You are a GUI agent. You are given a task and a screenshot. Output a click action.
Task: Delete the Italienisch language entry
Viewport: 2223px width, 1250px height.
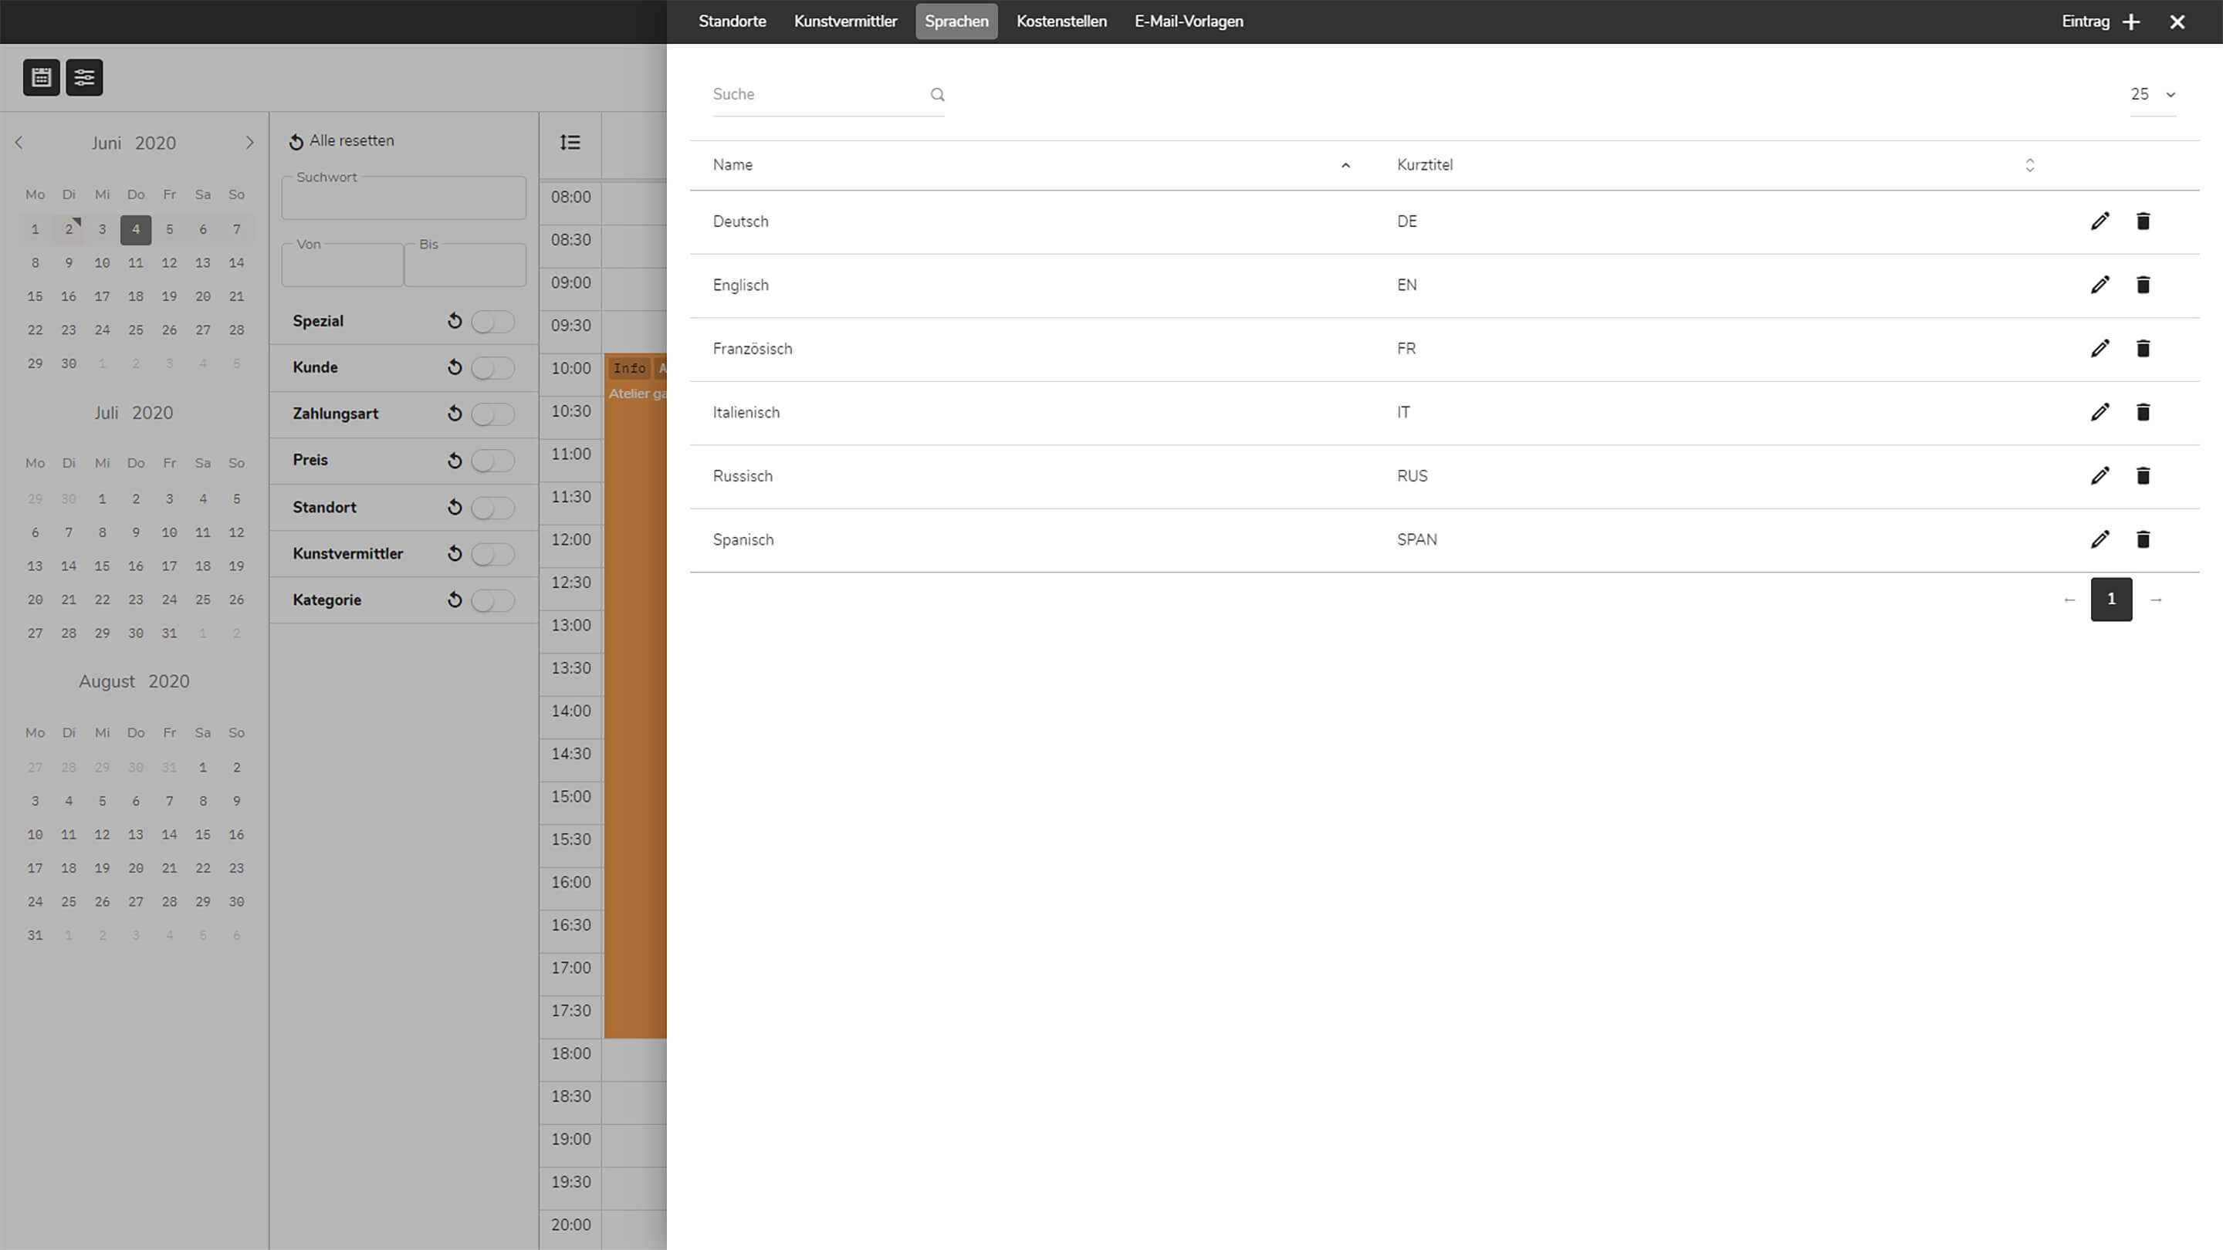[2143, 412]
